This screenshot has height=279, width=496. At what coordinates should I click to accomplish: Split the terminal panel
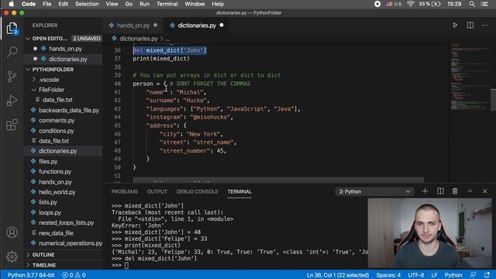tap(440, 191)
